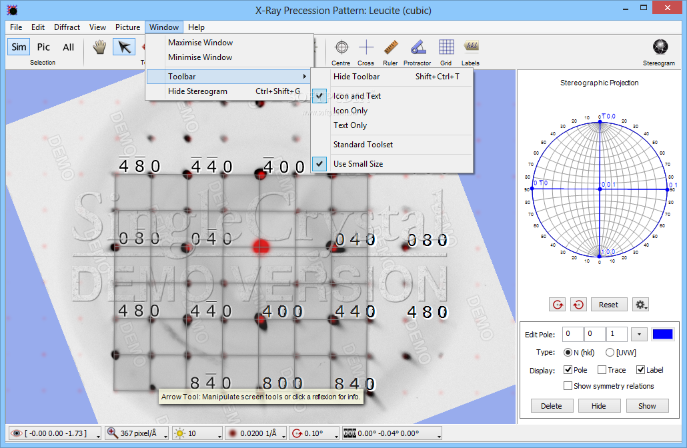Click counter-clockwise rotate stereogram button

[x=578, y=305]
